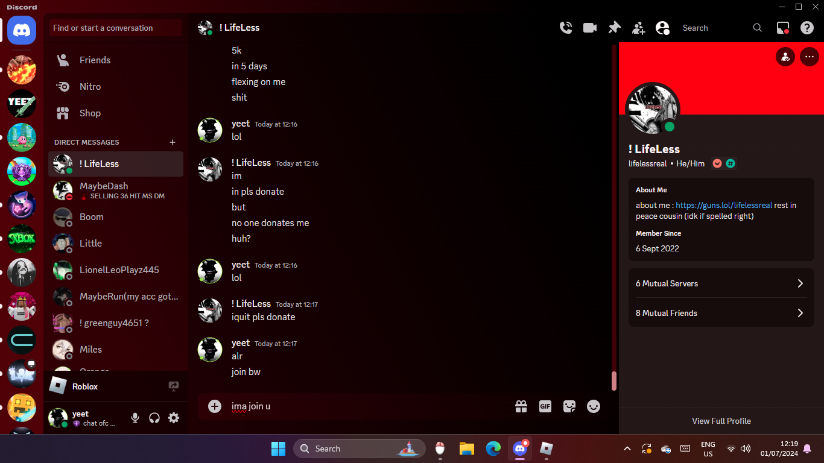
Task: Click the Roblox activity panel
Action: (116, 386)
